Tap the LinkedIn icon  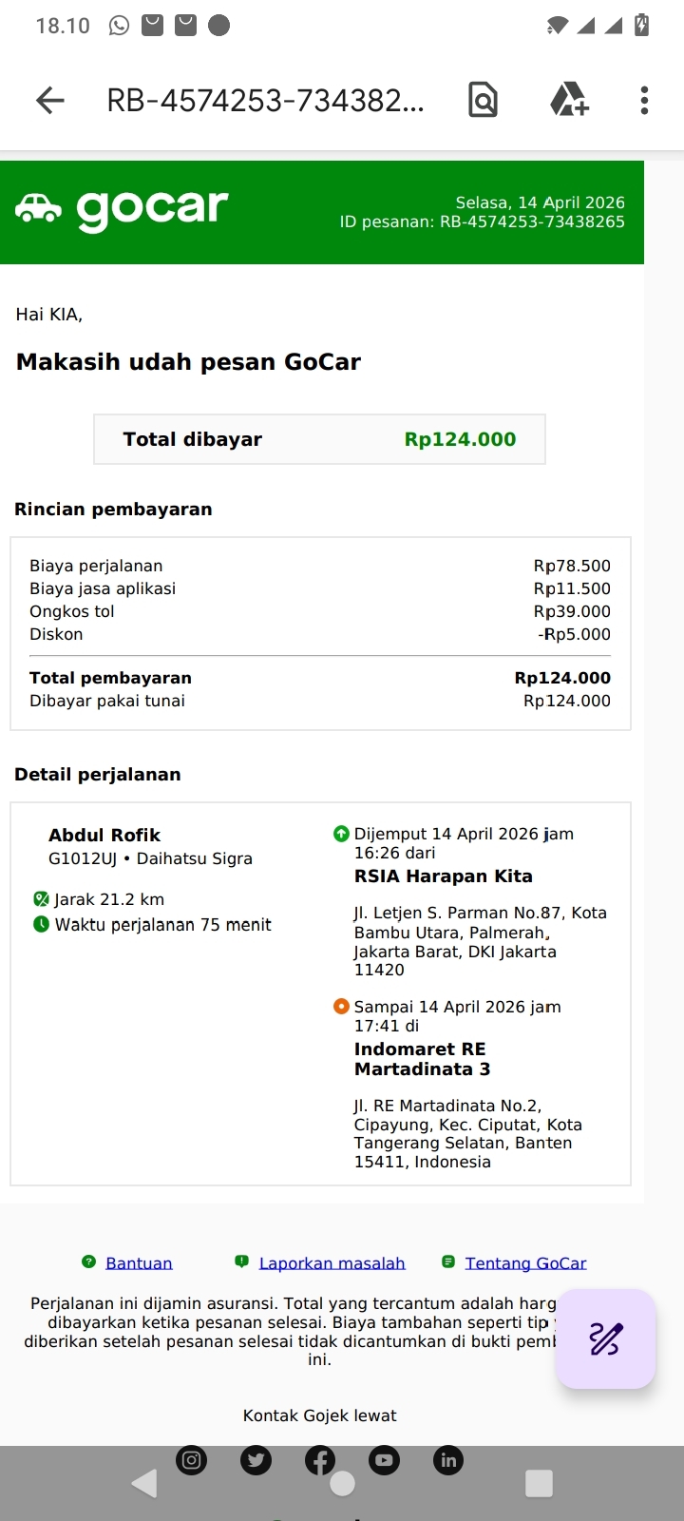[448, 1460]
